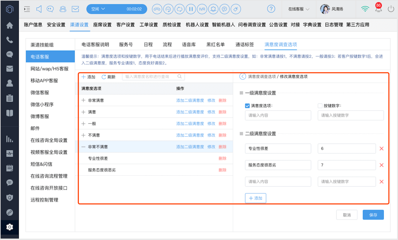Open the help question mark icon
Screen dimensions: 398x240
[x=271, y=9]
